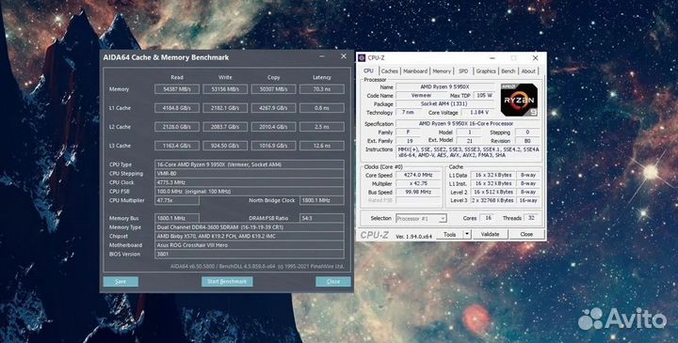Minimize the CPU-Z window
The width and height of the screenshot is (678, 343).
click(492, 58)
